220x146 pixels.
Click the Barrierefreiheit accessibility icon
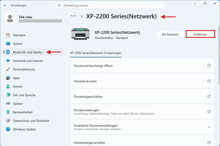coord(8,112)
